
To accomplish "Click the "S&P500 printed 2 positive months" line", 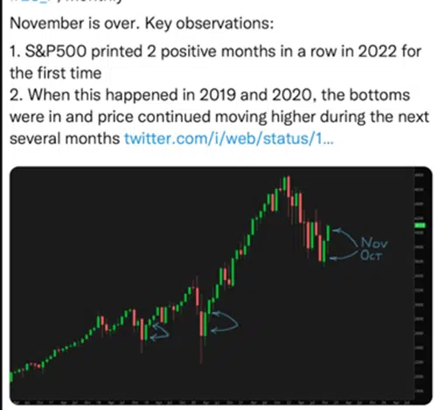I will (216, 52).
